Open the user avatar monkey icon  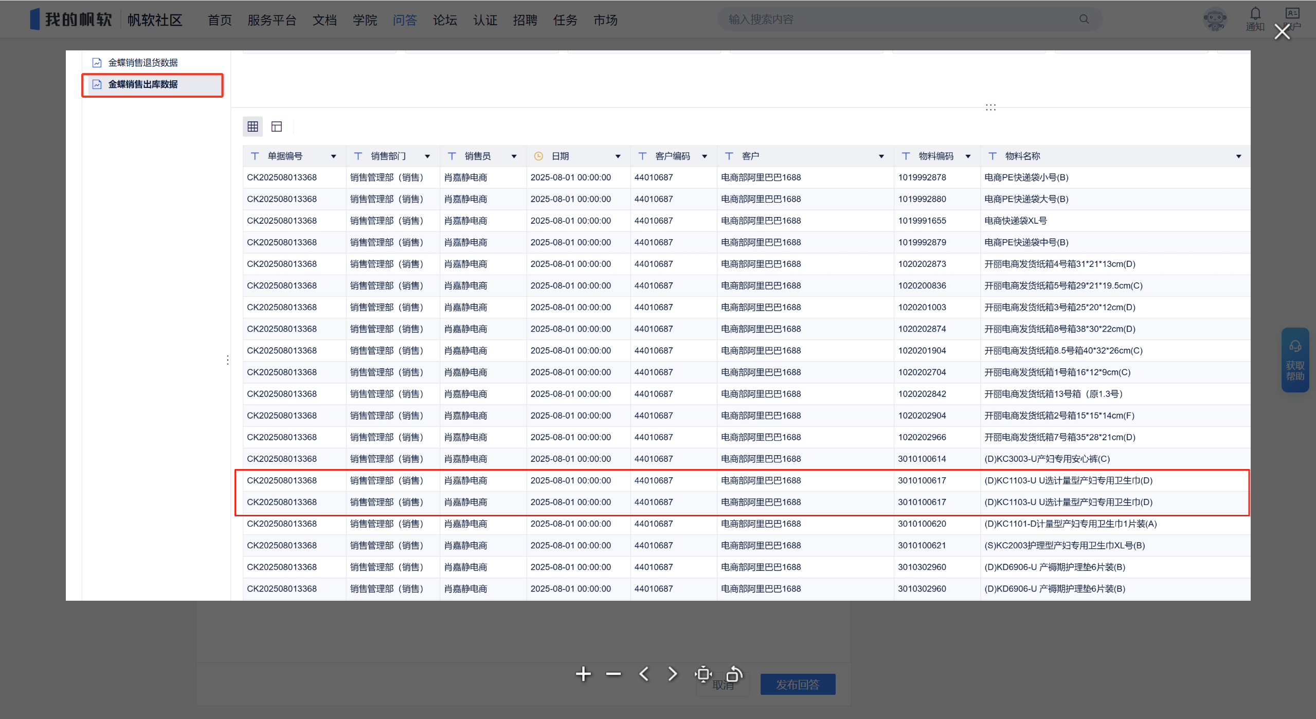click(1215, 20)
